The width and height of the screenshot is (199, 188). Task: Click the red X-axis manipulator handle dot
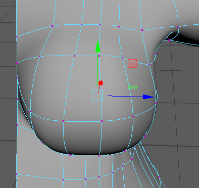(101, 83)
